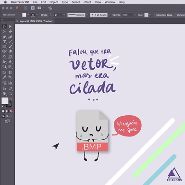Set paint mode to Color

pos(3,111)
